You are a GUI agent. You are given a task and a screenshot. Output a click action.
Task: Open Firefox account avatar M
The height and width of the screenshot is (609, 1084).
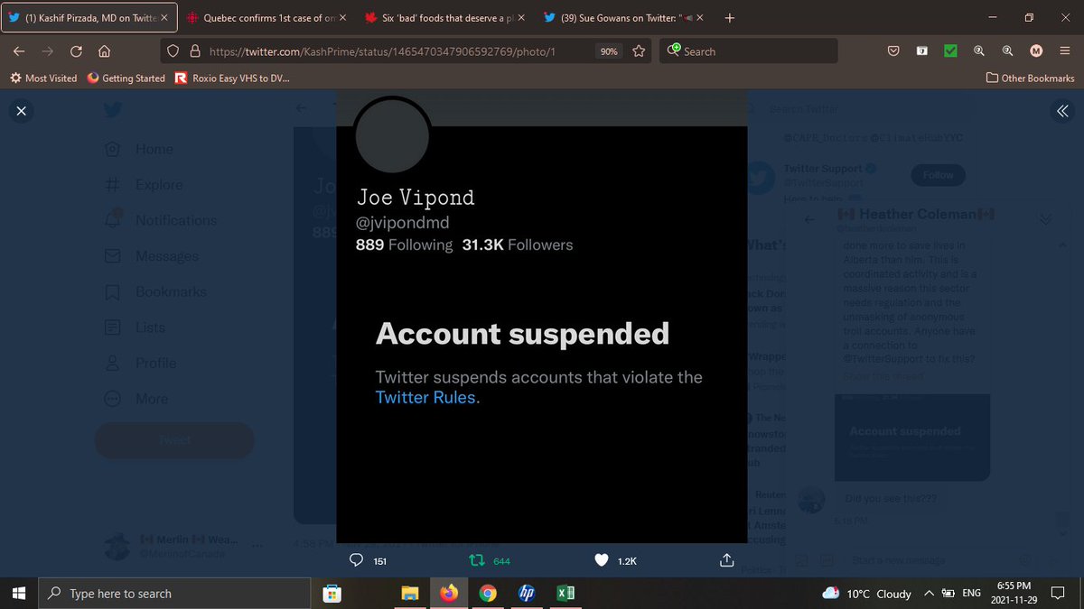[1036, 51]
